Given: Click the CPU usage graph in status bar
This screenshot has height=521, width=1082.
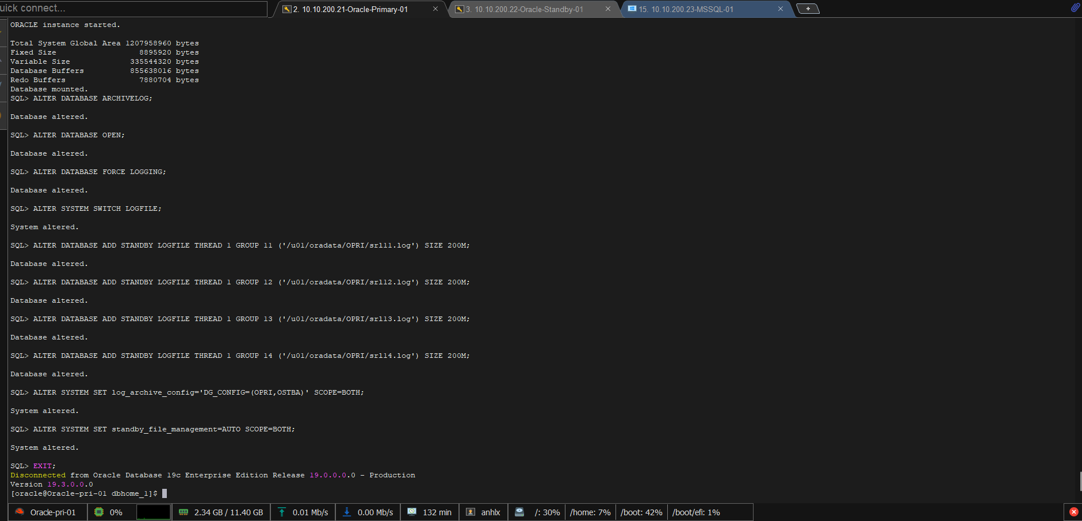Looking at the screenshot, I should (x=154, y=512).
